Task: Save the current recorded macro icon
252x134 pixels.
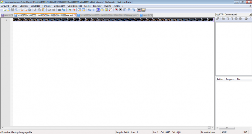Action: coord(133,10)
